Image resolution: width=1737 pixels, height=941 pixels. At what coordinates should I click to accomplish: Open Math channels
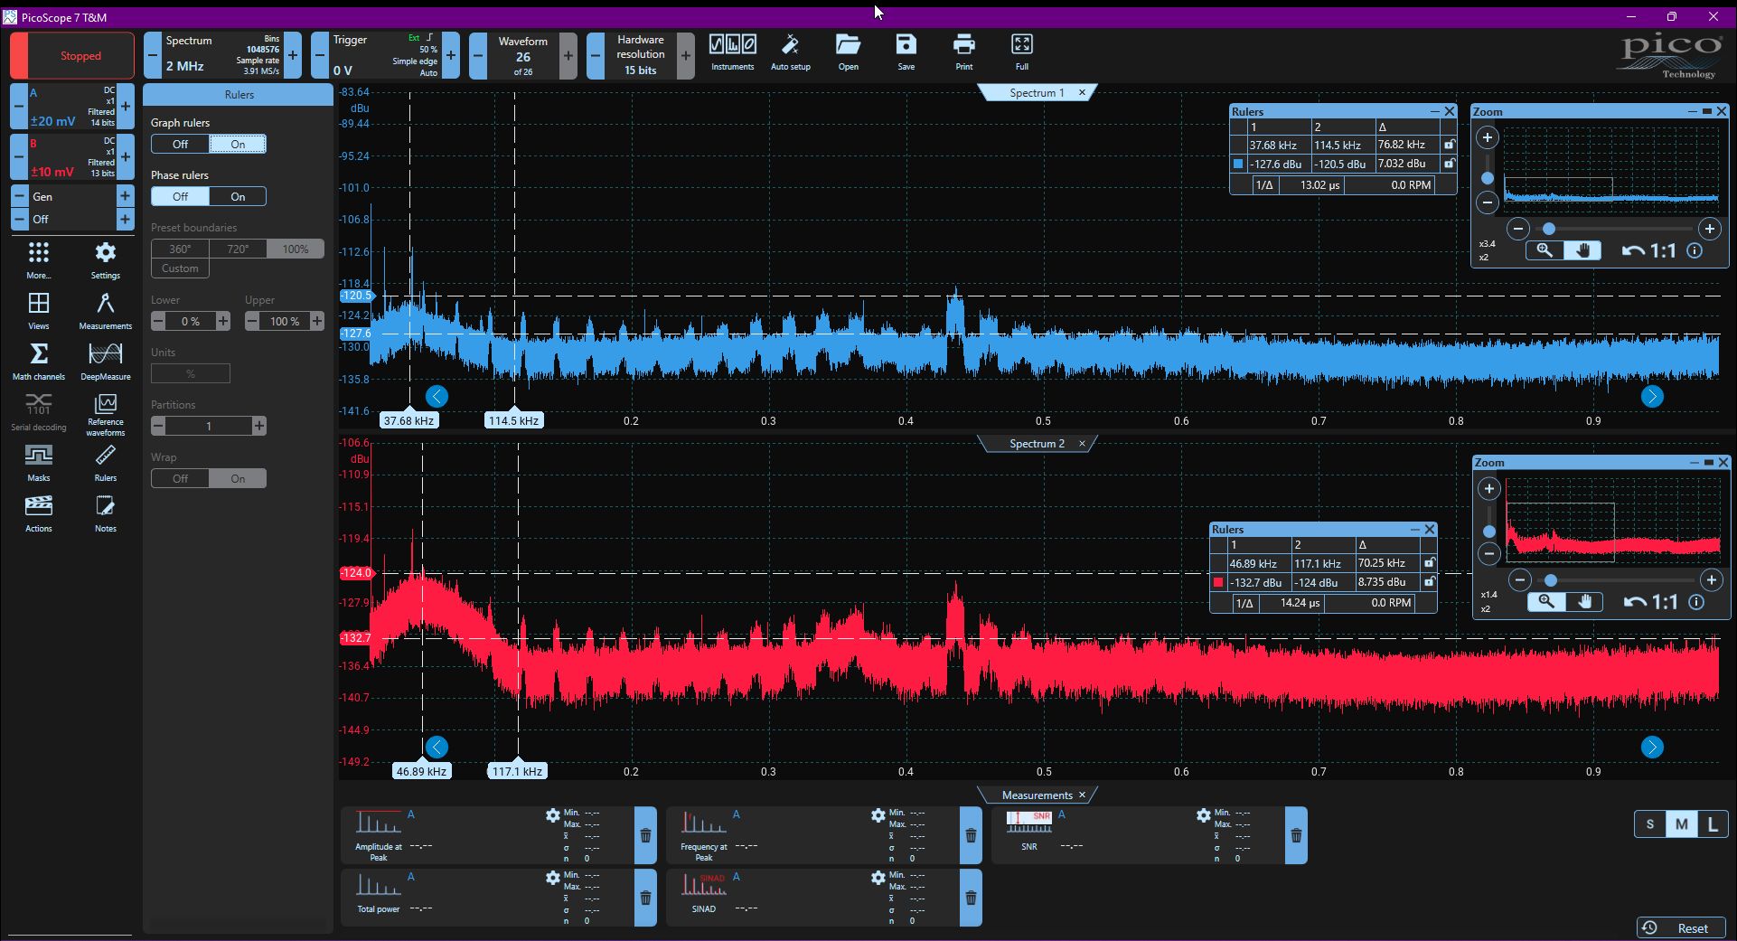(38, 362)
